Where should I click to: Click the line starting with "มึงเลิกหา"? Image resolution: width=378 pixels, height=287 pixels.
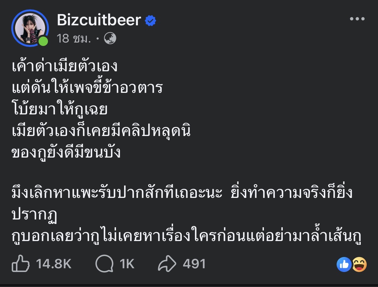[x=182, y=194]
